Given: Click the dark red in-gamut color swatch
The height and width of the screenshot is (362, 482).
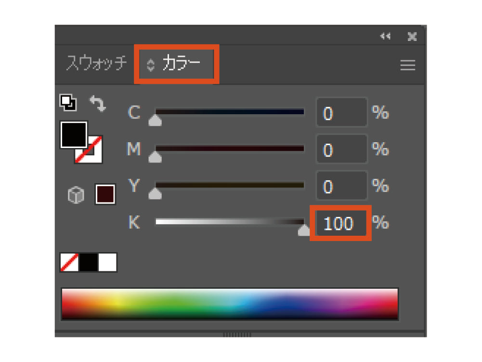Looking at the screenshot, I should tap(105, 194).
